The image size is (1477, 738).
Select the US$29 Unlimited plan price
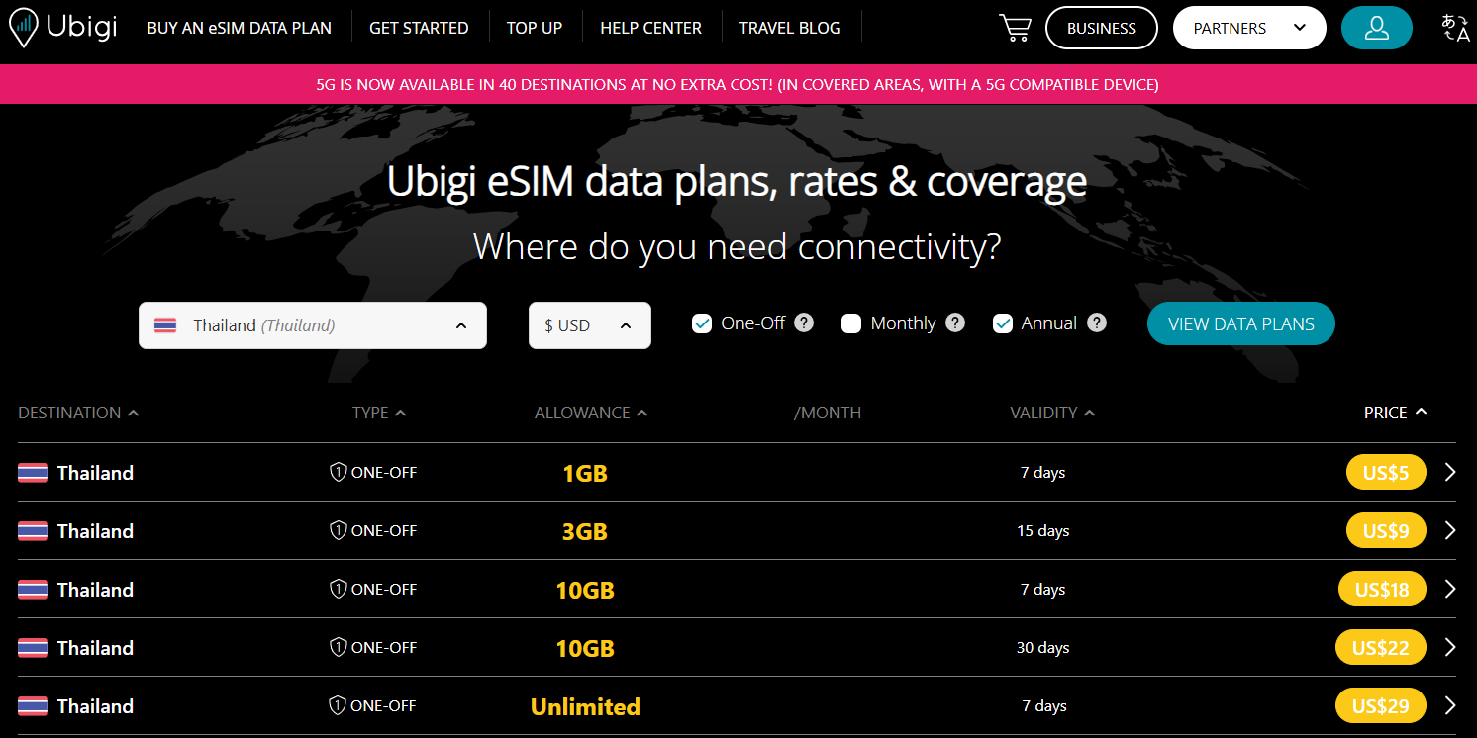click(1381, 706)
